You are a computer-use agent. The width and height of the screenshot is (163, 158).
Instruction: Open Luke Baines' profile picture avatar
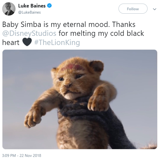tap(9, 9)
